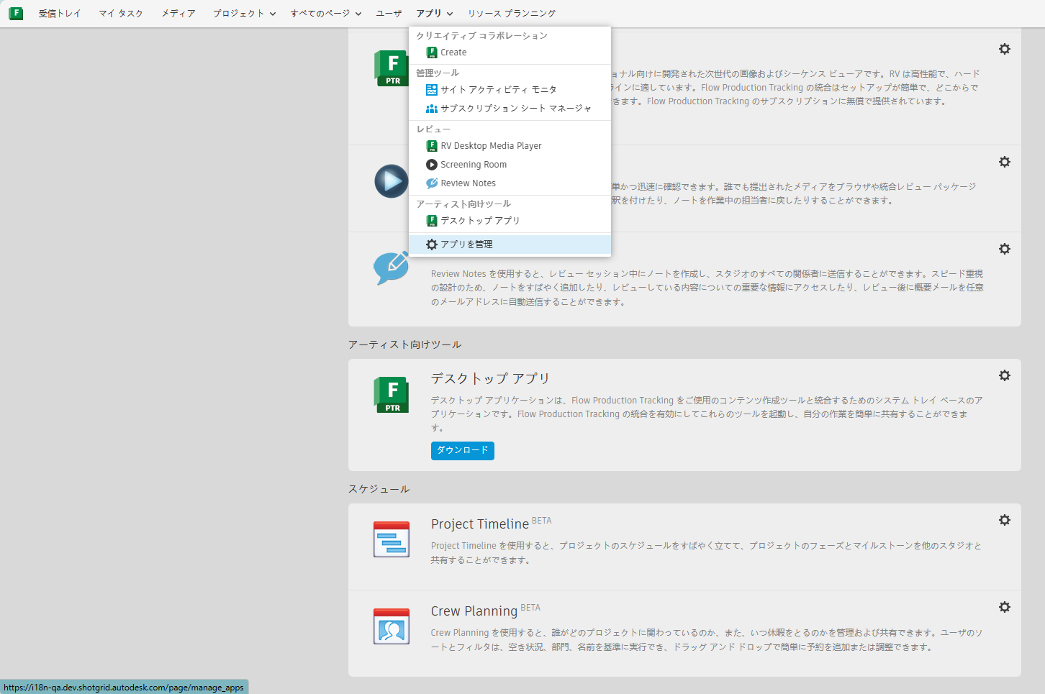This screenshot has height=694, width=1045.
Task: Choose アプリを管理 in the dropdown
Action: pyautogui.click(x=510, y=245)
